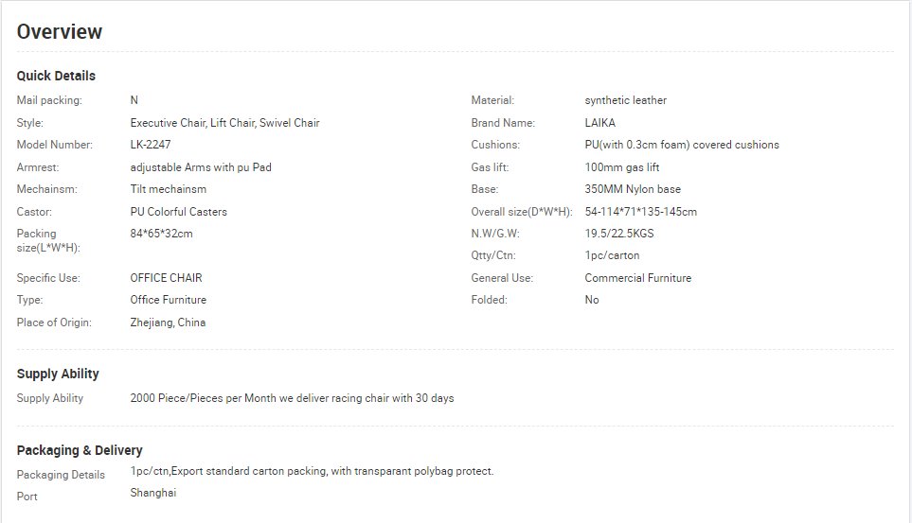Viewport: 912px width, 523px height.
Task: Click the Office Furniture type value
Action: pyautogui.click(x=168, y=300)
